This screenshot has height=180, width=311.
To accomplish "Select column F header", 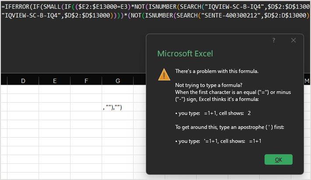I will [x=86, y=81].
